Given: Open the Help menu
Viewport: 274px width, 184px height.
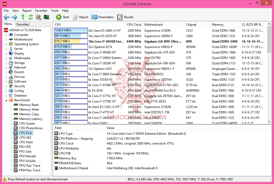Looking at the screenshot, I should [65, 11].
